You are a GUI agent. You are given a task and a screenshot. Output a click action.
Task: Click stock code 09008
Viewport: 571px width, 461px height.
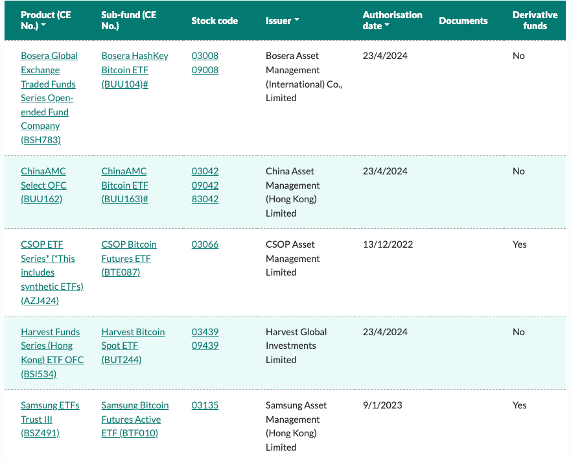[x=205, y=70]
